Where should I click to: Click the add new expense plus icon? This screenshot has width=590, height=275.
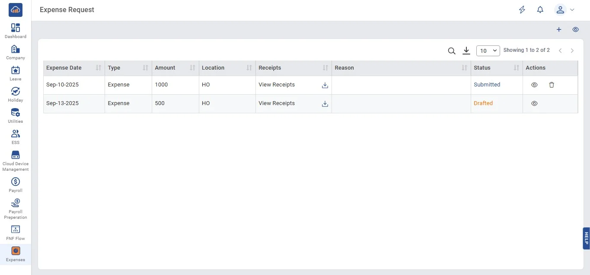(558, 30)
